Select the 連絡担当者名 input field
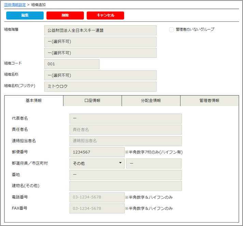243x226 pixels. [x=125, y=141]
